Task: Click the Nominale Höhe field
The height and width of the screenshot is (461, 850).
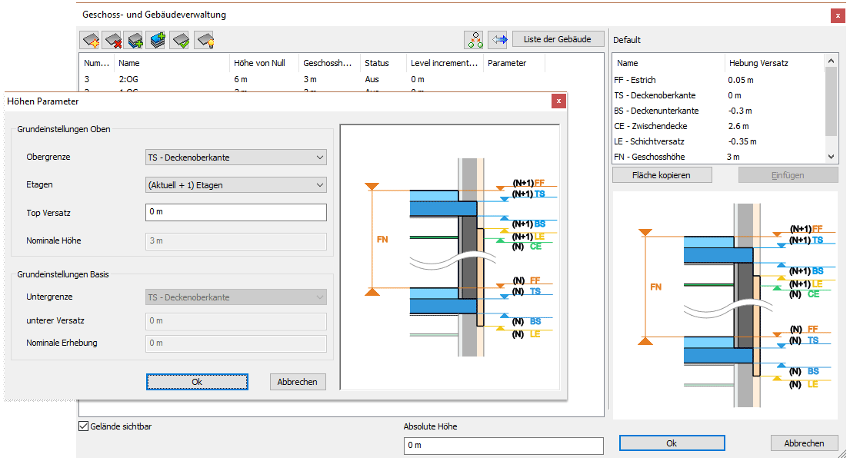Action: pyautogui.click(x=236, y=241)
